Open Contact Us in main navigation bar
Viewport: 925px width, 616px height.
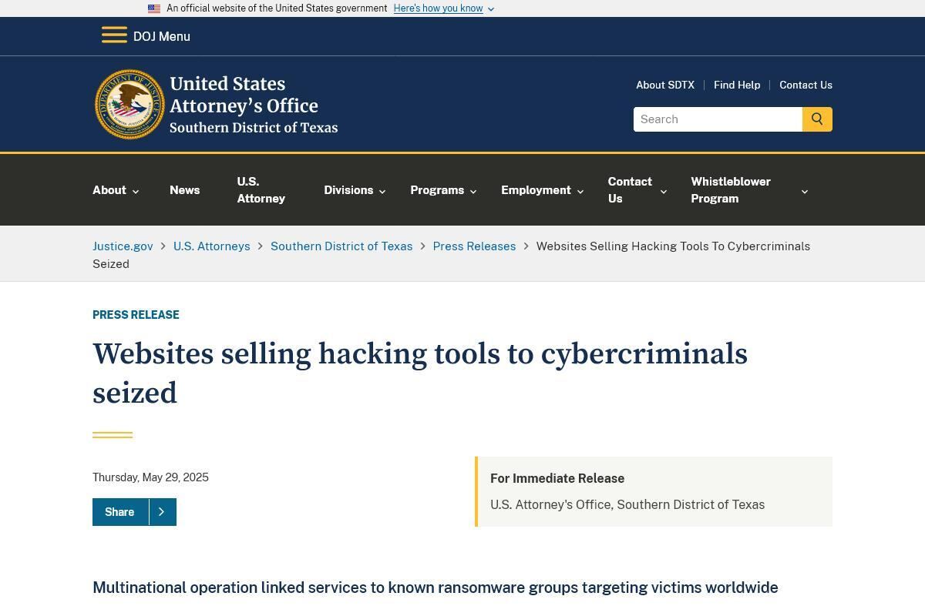[x=630, y=190]
